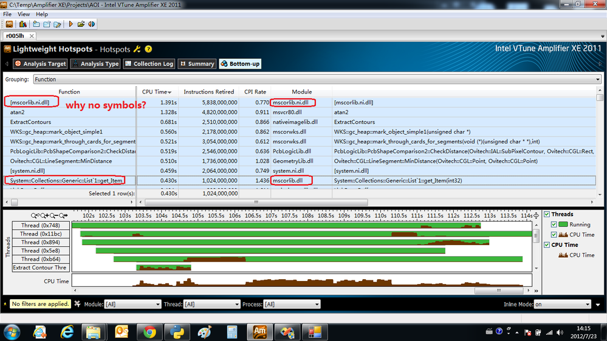Click the thread list vertical scrollbar thumb

(536, 235)
